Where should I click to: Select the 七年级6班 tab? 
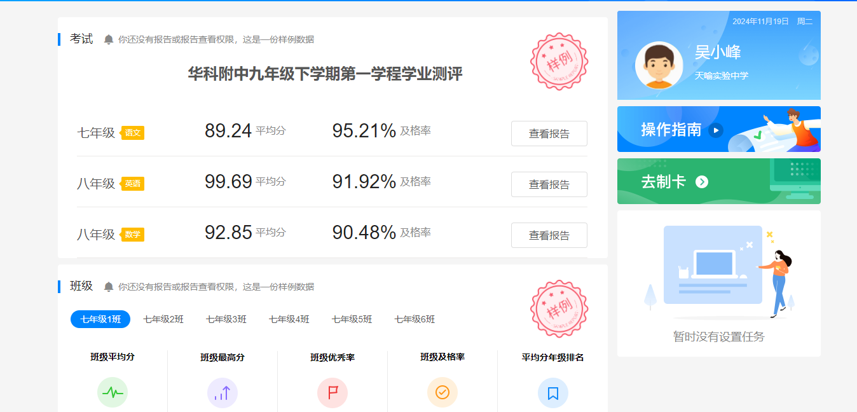click(415, 319)
